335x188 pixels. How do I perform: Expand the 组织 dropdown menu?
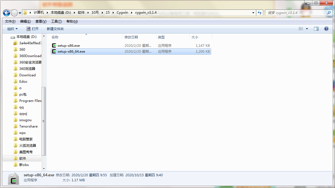13,29
